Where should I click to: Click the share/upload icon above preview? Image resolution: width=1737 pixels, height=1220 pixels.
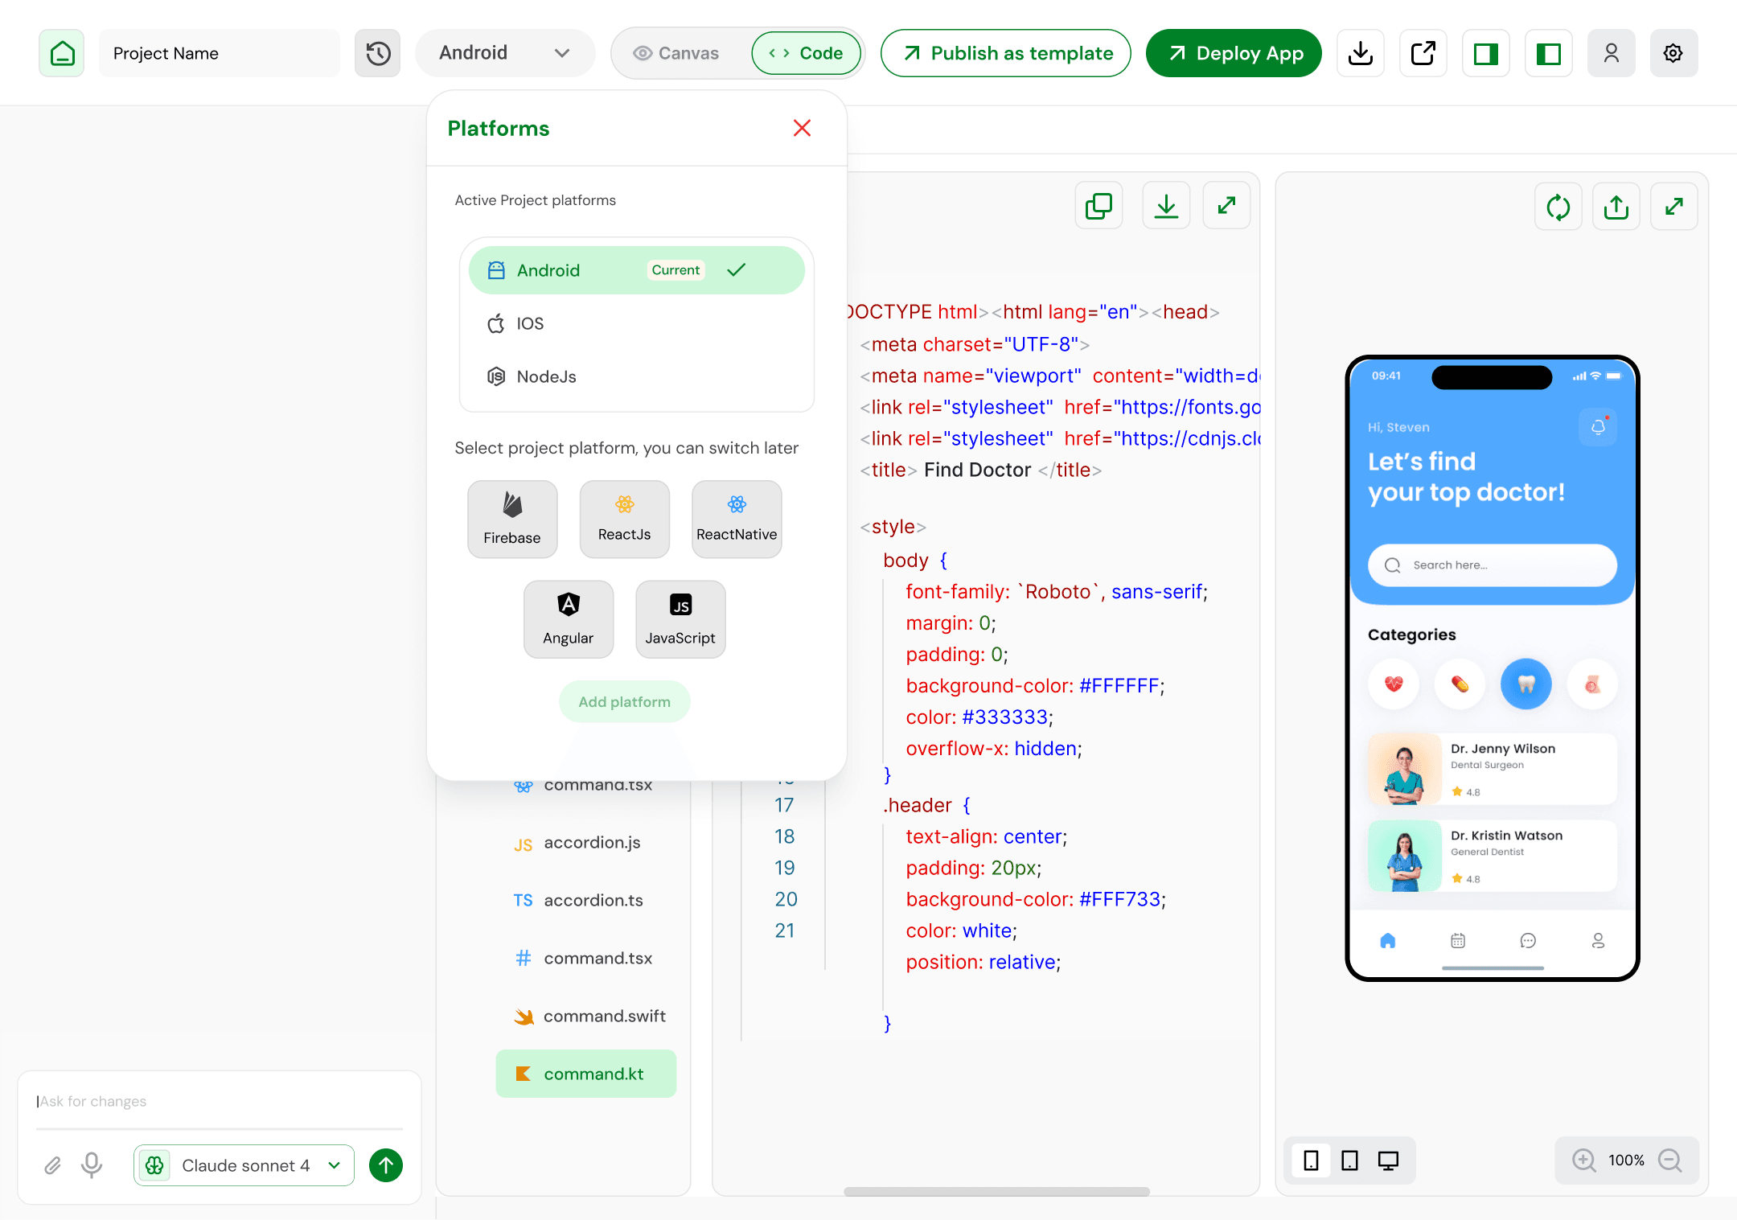click(x=1616, y=207)
